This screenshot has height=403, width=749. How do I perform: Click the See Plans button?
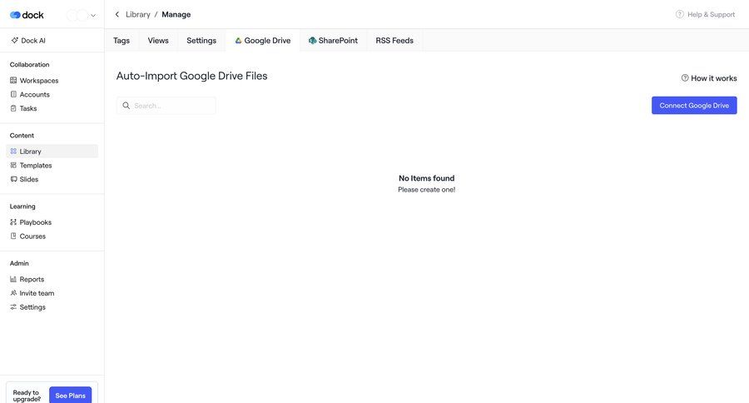click(x=70, y=396)
